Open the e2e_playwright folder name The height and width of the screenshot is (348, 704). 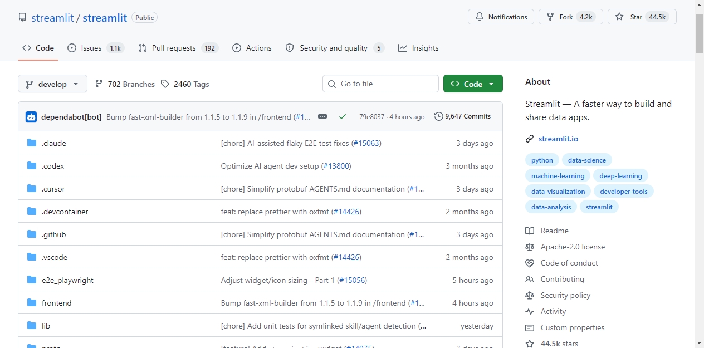coord(67,280)
